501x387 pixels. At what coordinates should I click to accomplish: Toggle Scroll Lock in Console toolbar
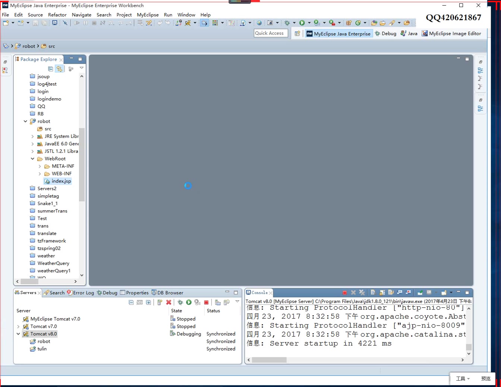click(x=382, y=292)
